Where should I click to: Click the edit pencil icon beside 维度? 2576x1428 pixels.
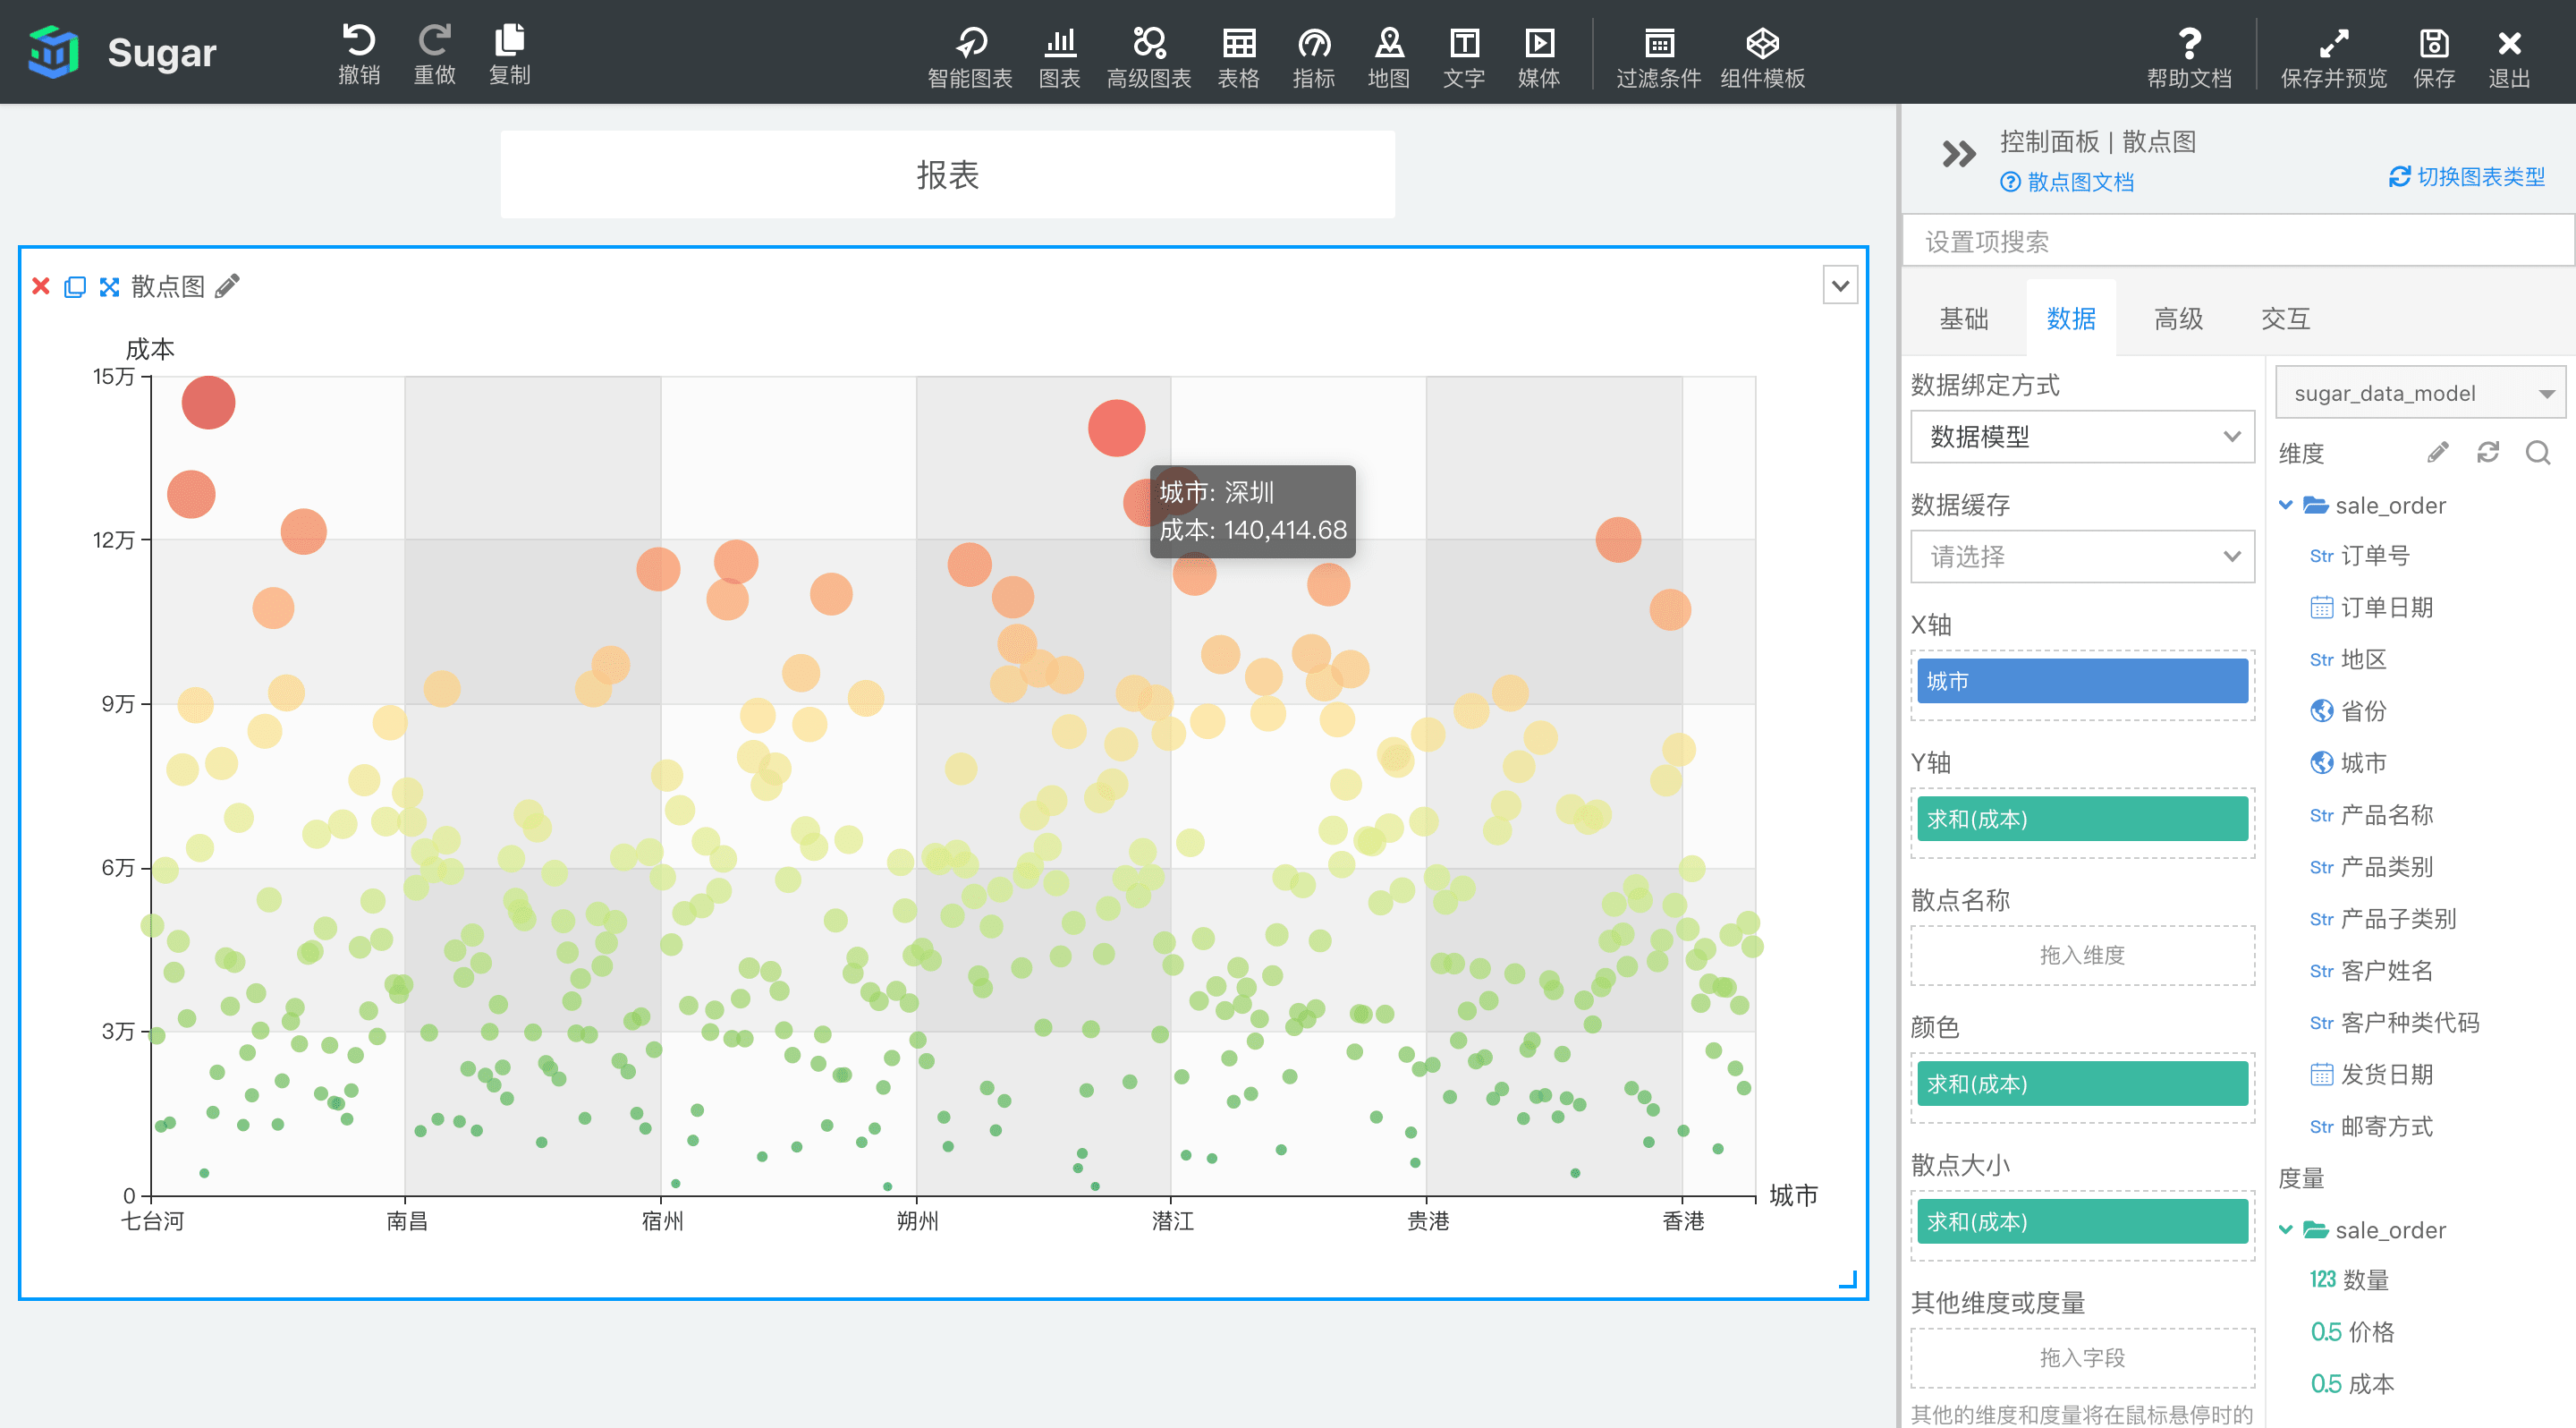2437,453
